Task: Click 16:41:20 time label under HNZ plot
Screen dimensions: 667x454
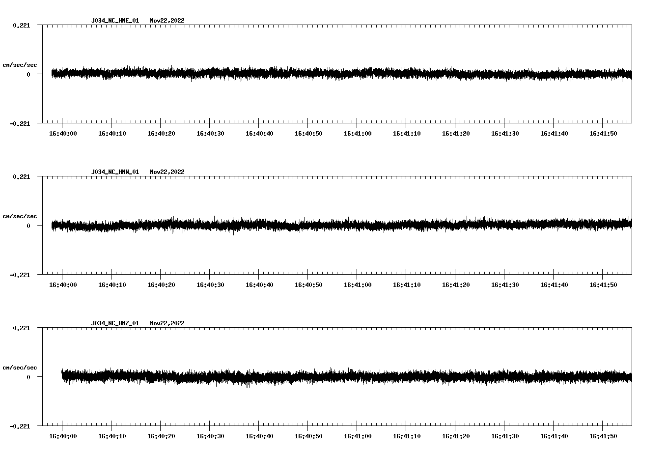Action: tap(456, 436)
